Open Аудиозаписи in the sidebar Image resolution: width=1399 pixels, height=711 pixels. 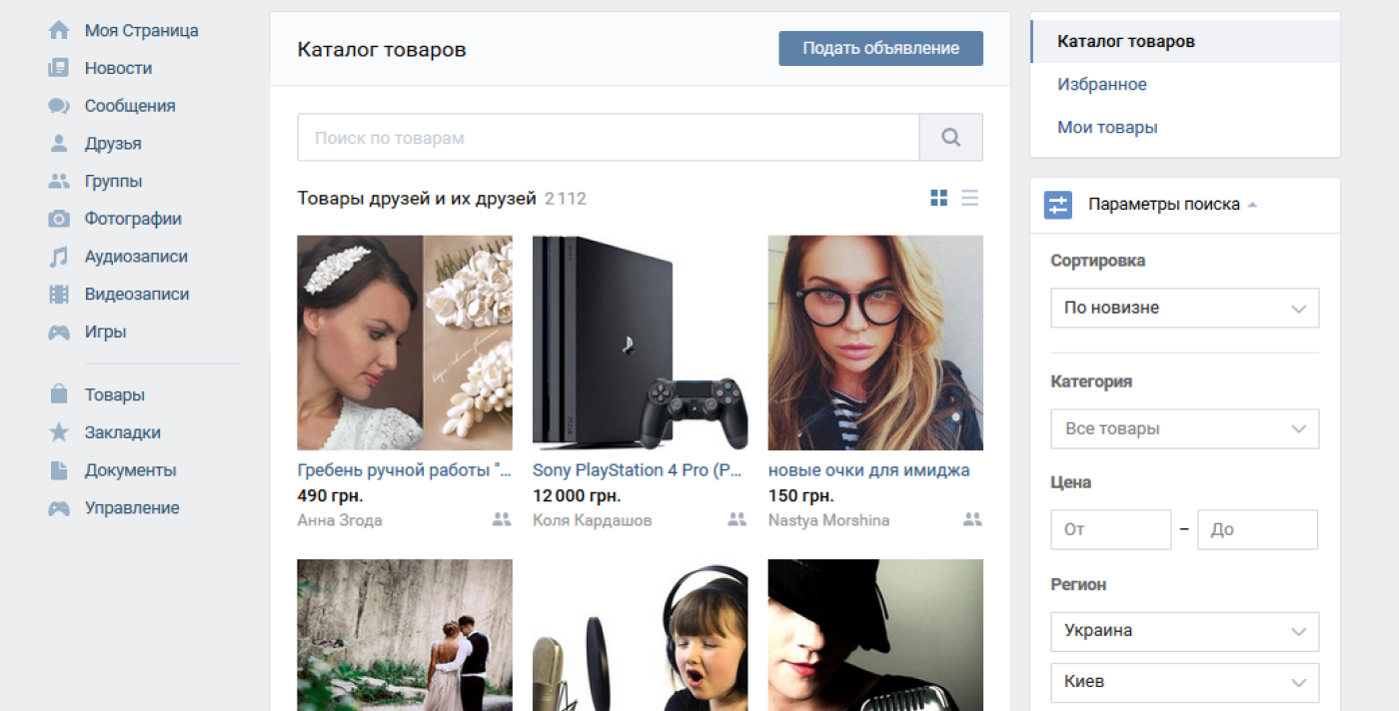tap(136, 257)
